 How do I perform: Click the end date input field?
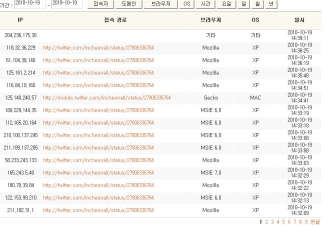[x=67, y=4]
